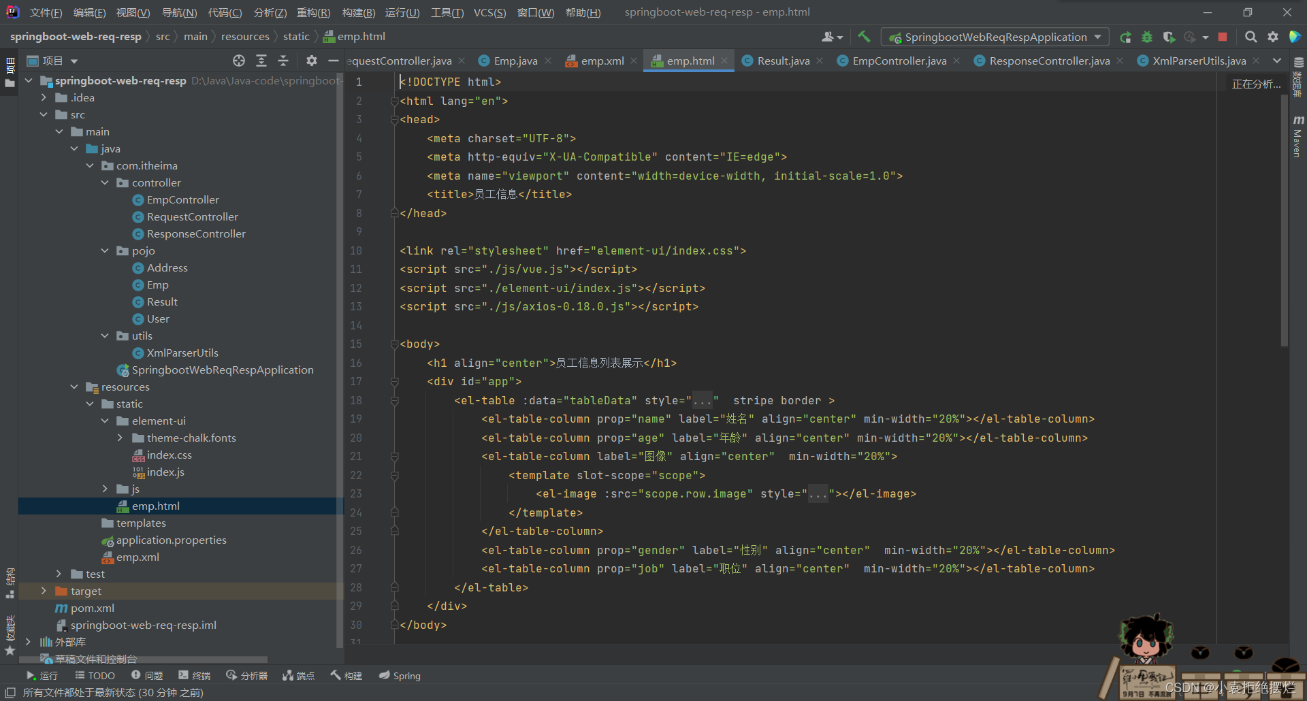
Task: Open the SpringbootWebReqRespApplication run configuration dropdown
Action: pos(995,37)
